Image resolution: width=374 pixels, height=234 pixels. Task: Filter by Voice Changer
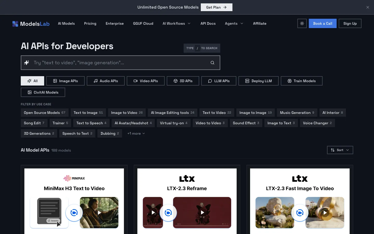click(317, 123)
